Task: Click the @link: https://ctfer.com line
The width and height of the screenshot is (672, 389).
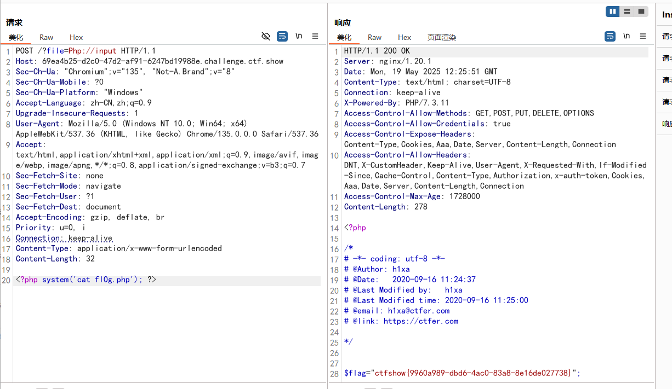Action: tap(401, 321)
